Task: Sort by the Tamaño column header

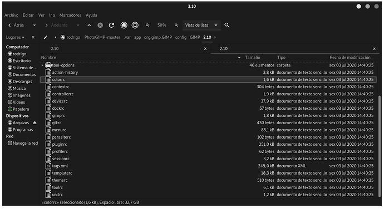Action: (259, 58)
